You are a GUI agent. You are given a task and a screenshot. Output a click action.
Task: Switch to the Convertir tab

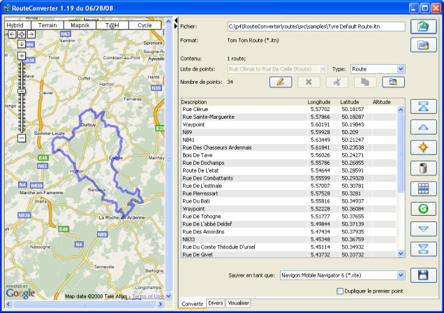coord(192,303)
